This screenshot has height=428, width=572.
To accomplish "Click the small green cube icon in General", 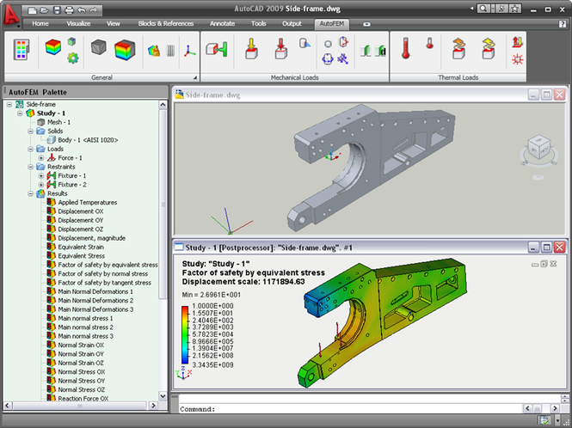I will 72,41.
